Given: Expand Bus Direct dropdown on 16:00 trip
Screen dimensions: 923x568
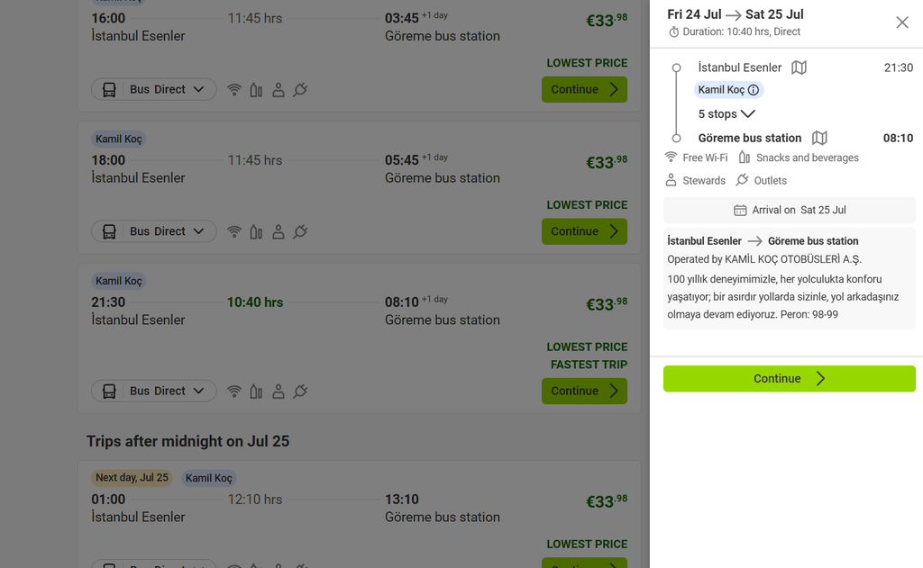Looking at the screenshot, I should coord(153,89).
